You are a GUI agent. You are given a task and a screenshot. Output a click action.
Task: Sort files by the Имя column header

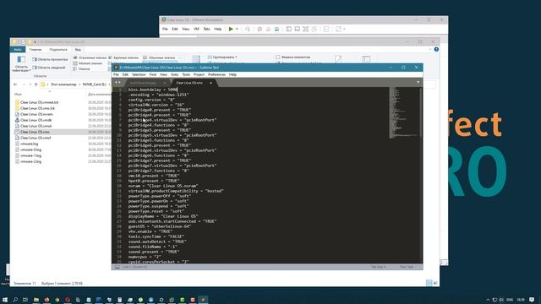(18, 94)
